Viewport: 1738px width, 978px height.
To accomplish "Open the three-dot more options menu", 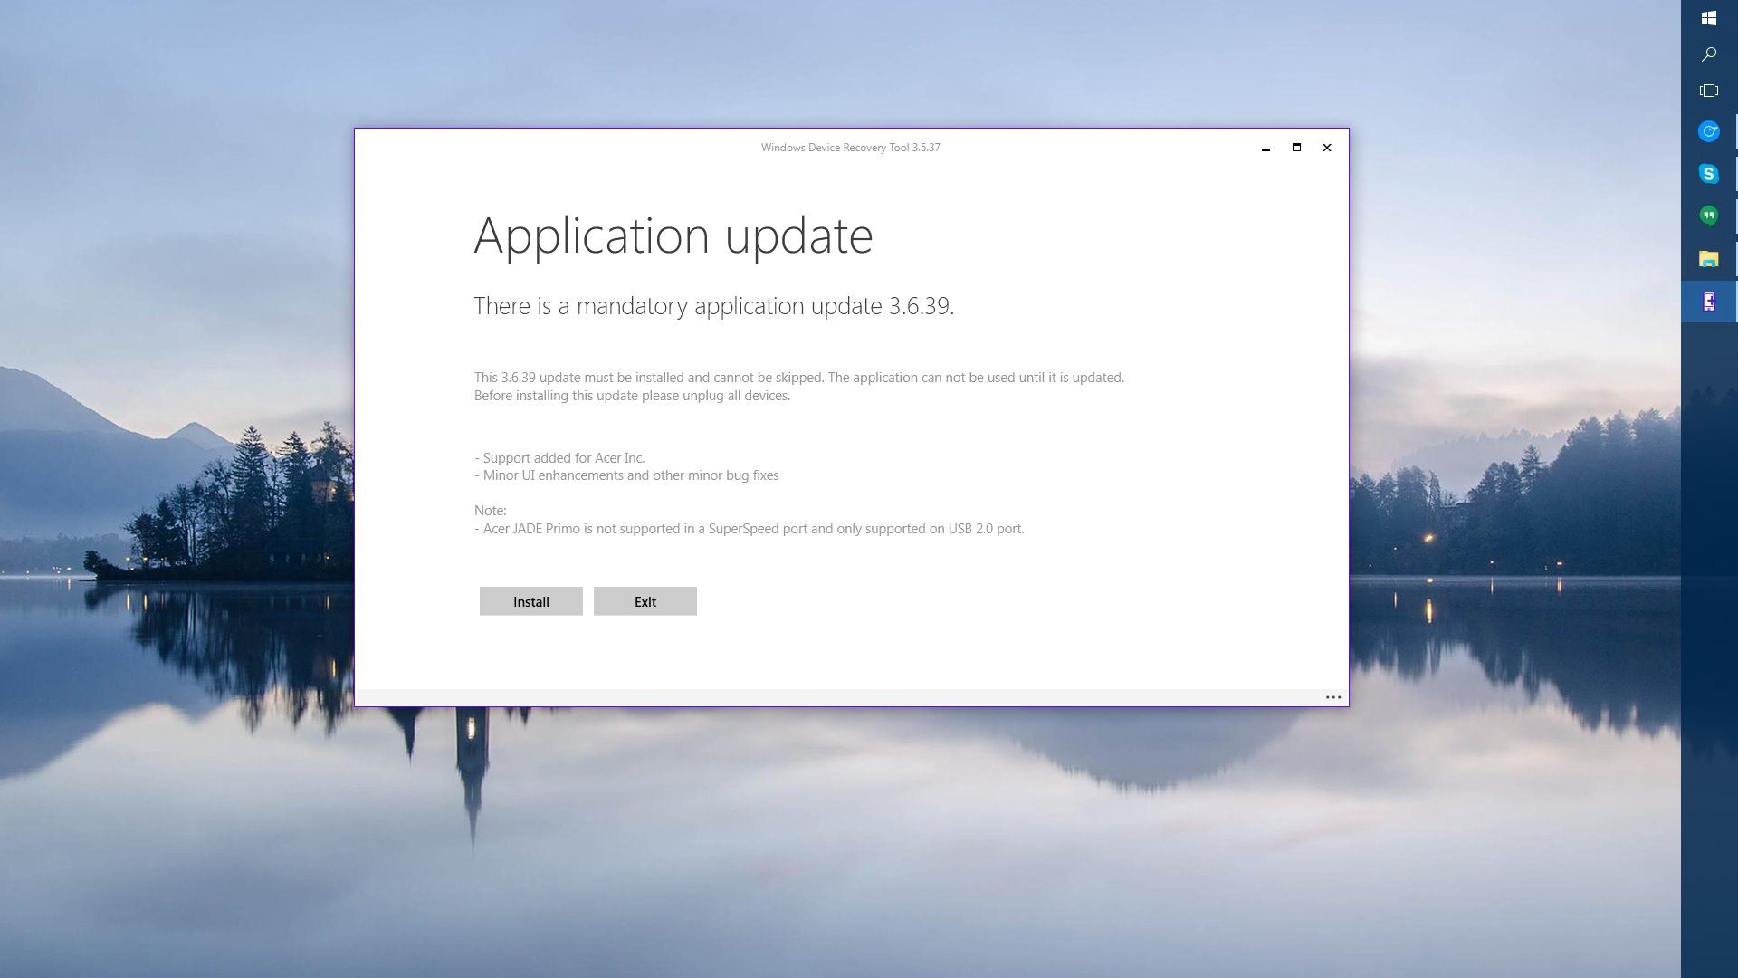I will point(1333,697).
